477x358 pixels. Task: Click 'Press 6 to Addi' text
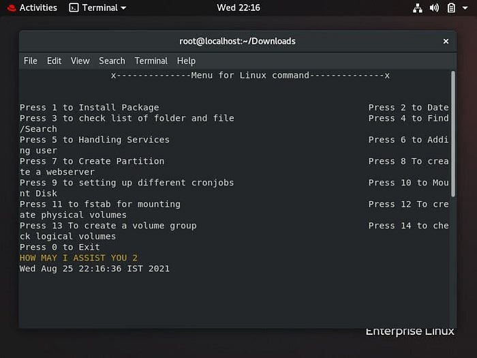(x=409, y=140)
